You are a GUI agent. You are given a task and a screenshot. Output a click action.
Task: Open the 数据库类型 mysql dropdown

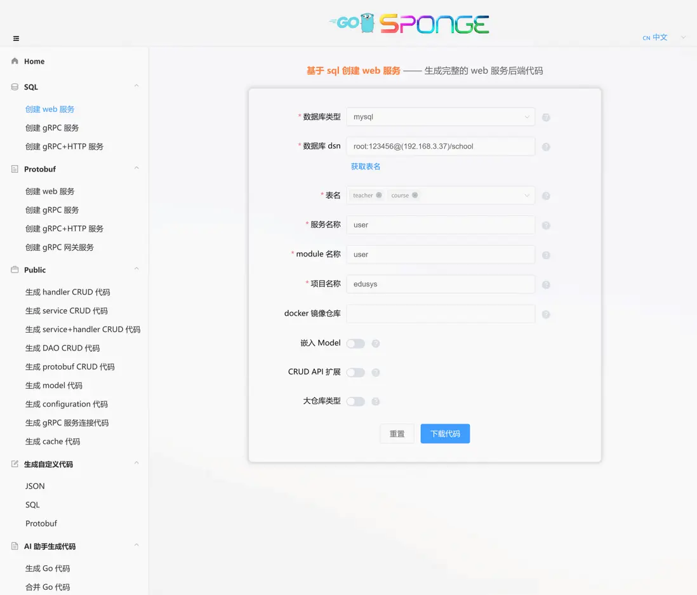527,117
